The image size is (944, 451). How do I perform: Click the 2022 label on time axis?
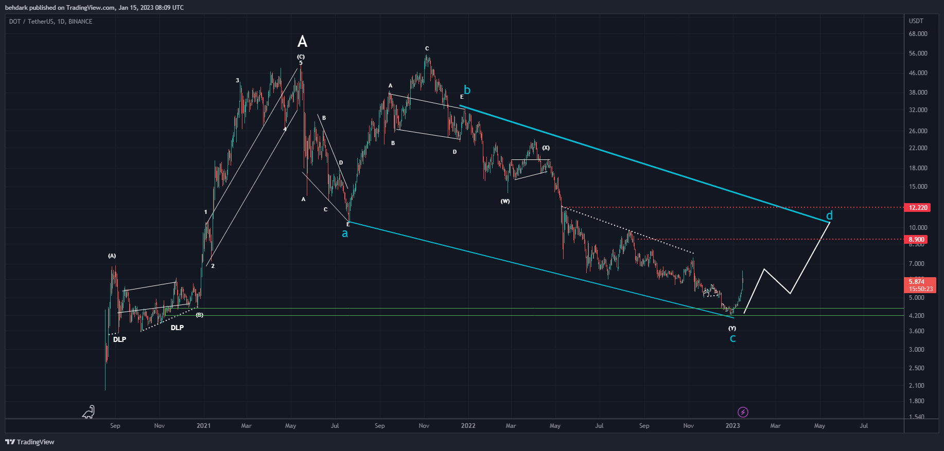pos(468,426)
